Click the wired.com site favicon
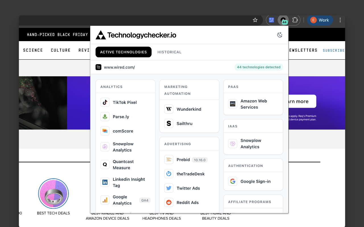Screen dimensions: 364x227 (98, 67)
